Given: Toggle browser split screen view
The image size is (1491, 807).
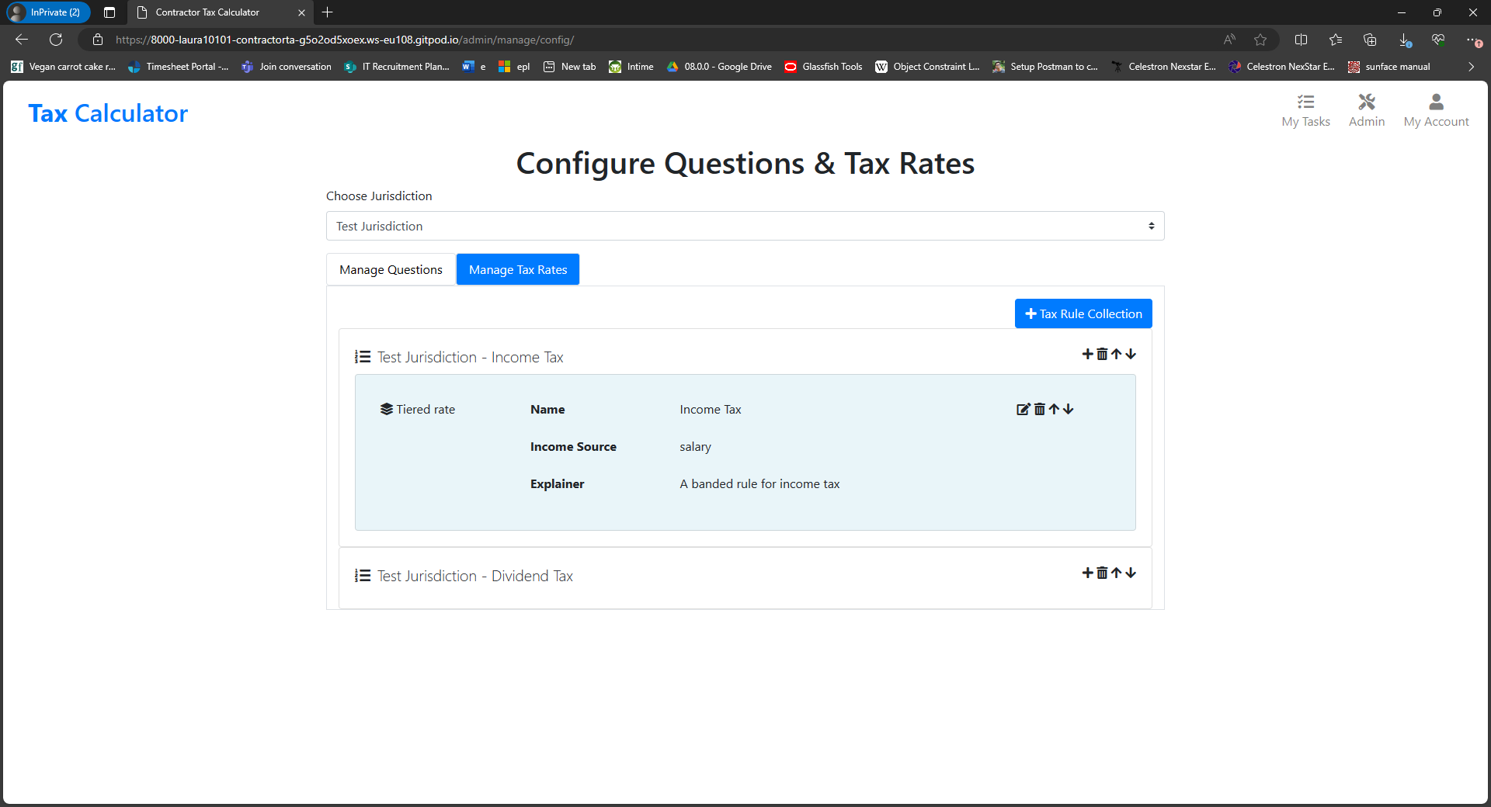Looking at the screenshot, I should pos(1302,40).
